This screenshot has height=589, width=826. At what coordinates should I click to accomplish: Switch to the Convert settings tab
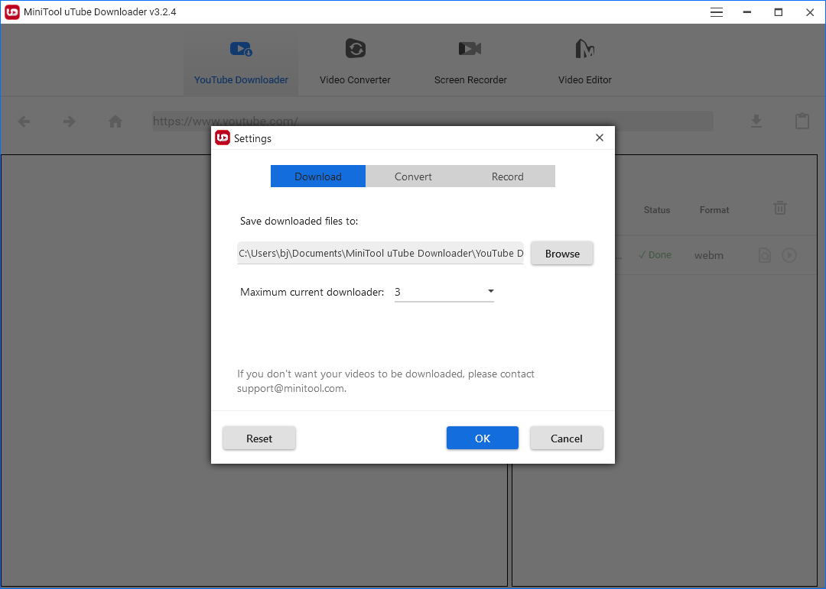(x=413, y=176)
